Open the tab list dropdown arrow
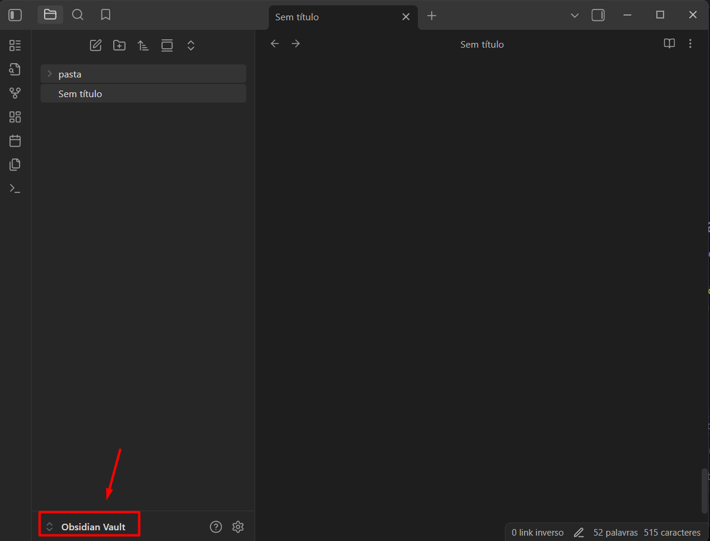The height and width of the screenshot is (541, 710). click(x=575, y=15)
